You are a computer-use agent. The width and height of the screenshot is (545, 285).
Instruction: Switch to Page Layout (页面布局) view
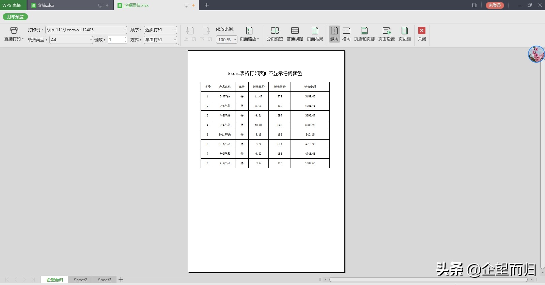315,34
